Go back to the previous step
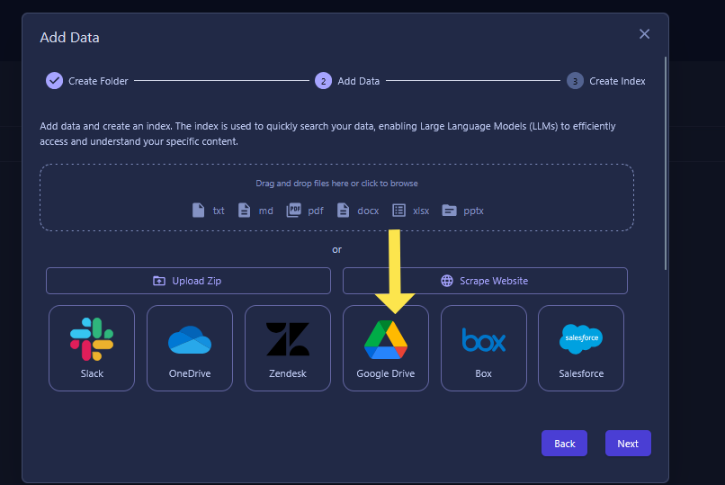 (565, 444)
